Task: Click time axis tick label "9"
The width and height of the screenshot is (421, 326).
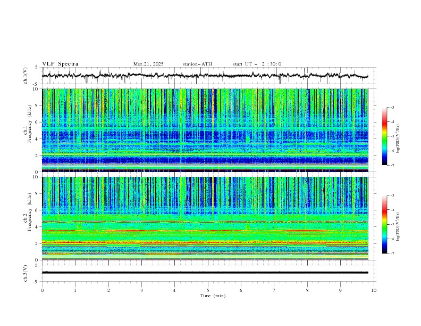Action: point(340,290)
